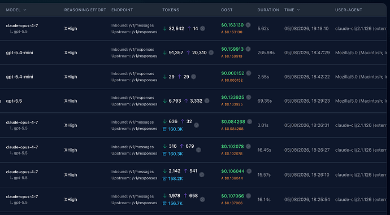Click timestamp 05/08/2026, 18:26:10

pyautogui.click(x=307, y=175)
